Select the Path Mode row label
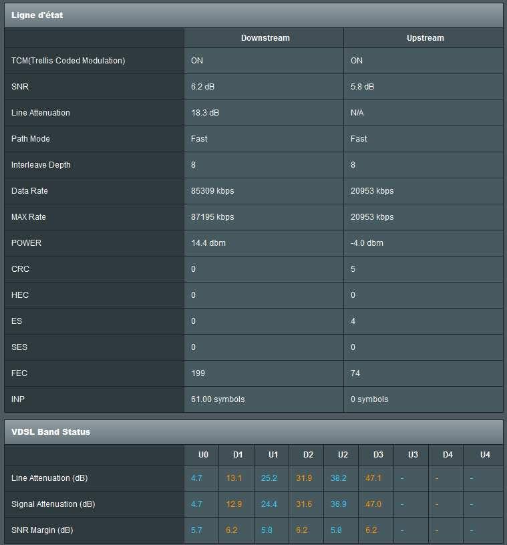The height and width of the screenshot is (545, 507). pyautogui.click(x=31, y=139)
